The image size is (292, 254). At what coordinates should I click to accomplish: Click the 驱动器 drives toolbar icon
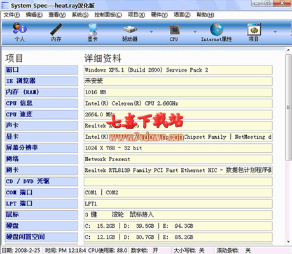(x=130, y=32)
